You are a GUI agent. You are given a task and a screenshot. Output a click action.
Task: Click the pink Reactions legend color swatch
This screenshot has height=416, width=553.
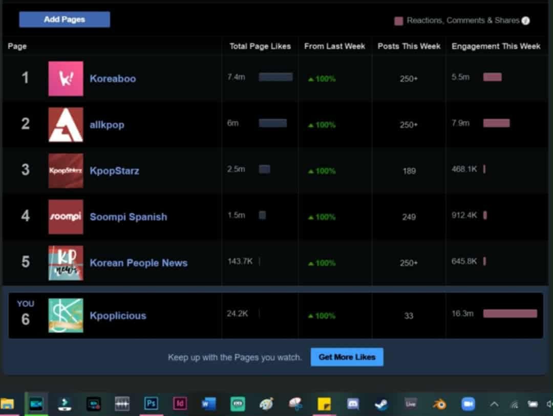[x=398, y=21]
